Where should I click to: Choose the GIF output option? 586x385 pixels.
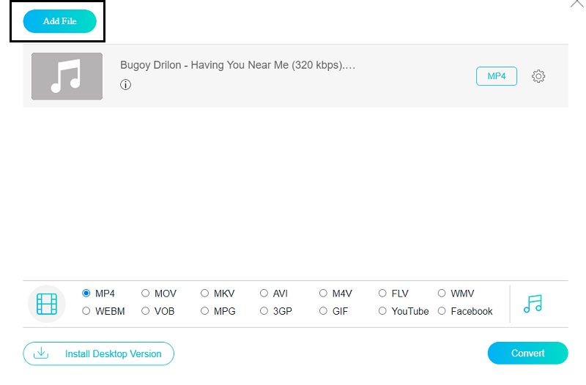click(324, 311)
